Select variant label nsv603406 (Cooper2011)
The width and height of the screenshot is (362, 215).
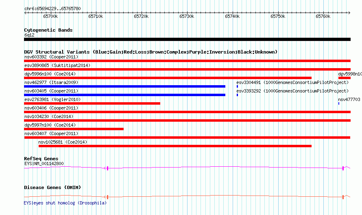(x=51, y=108)
